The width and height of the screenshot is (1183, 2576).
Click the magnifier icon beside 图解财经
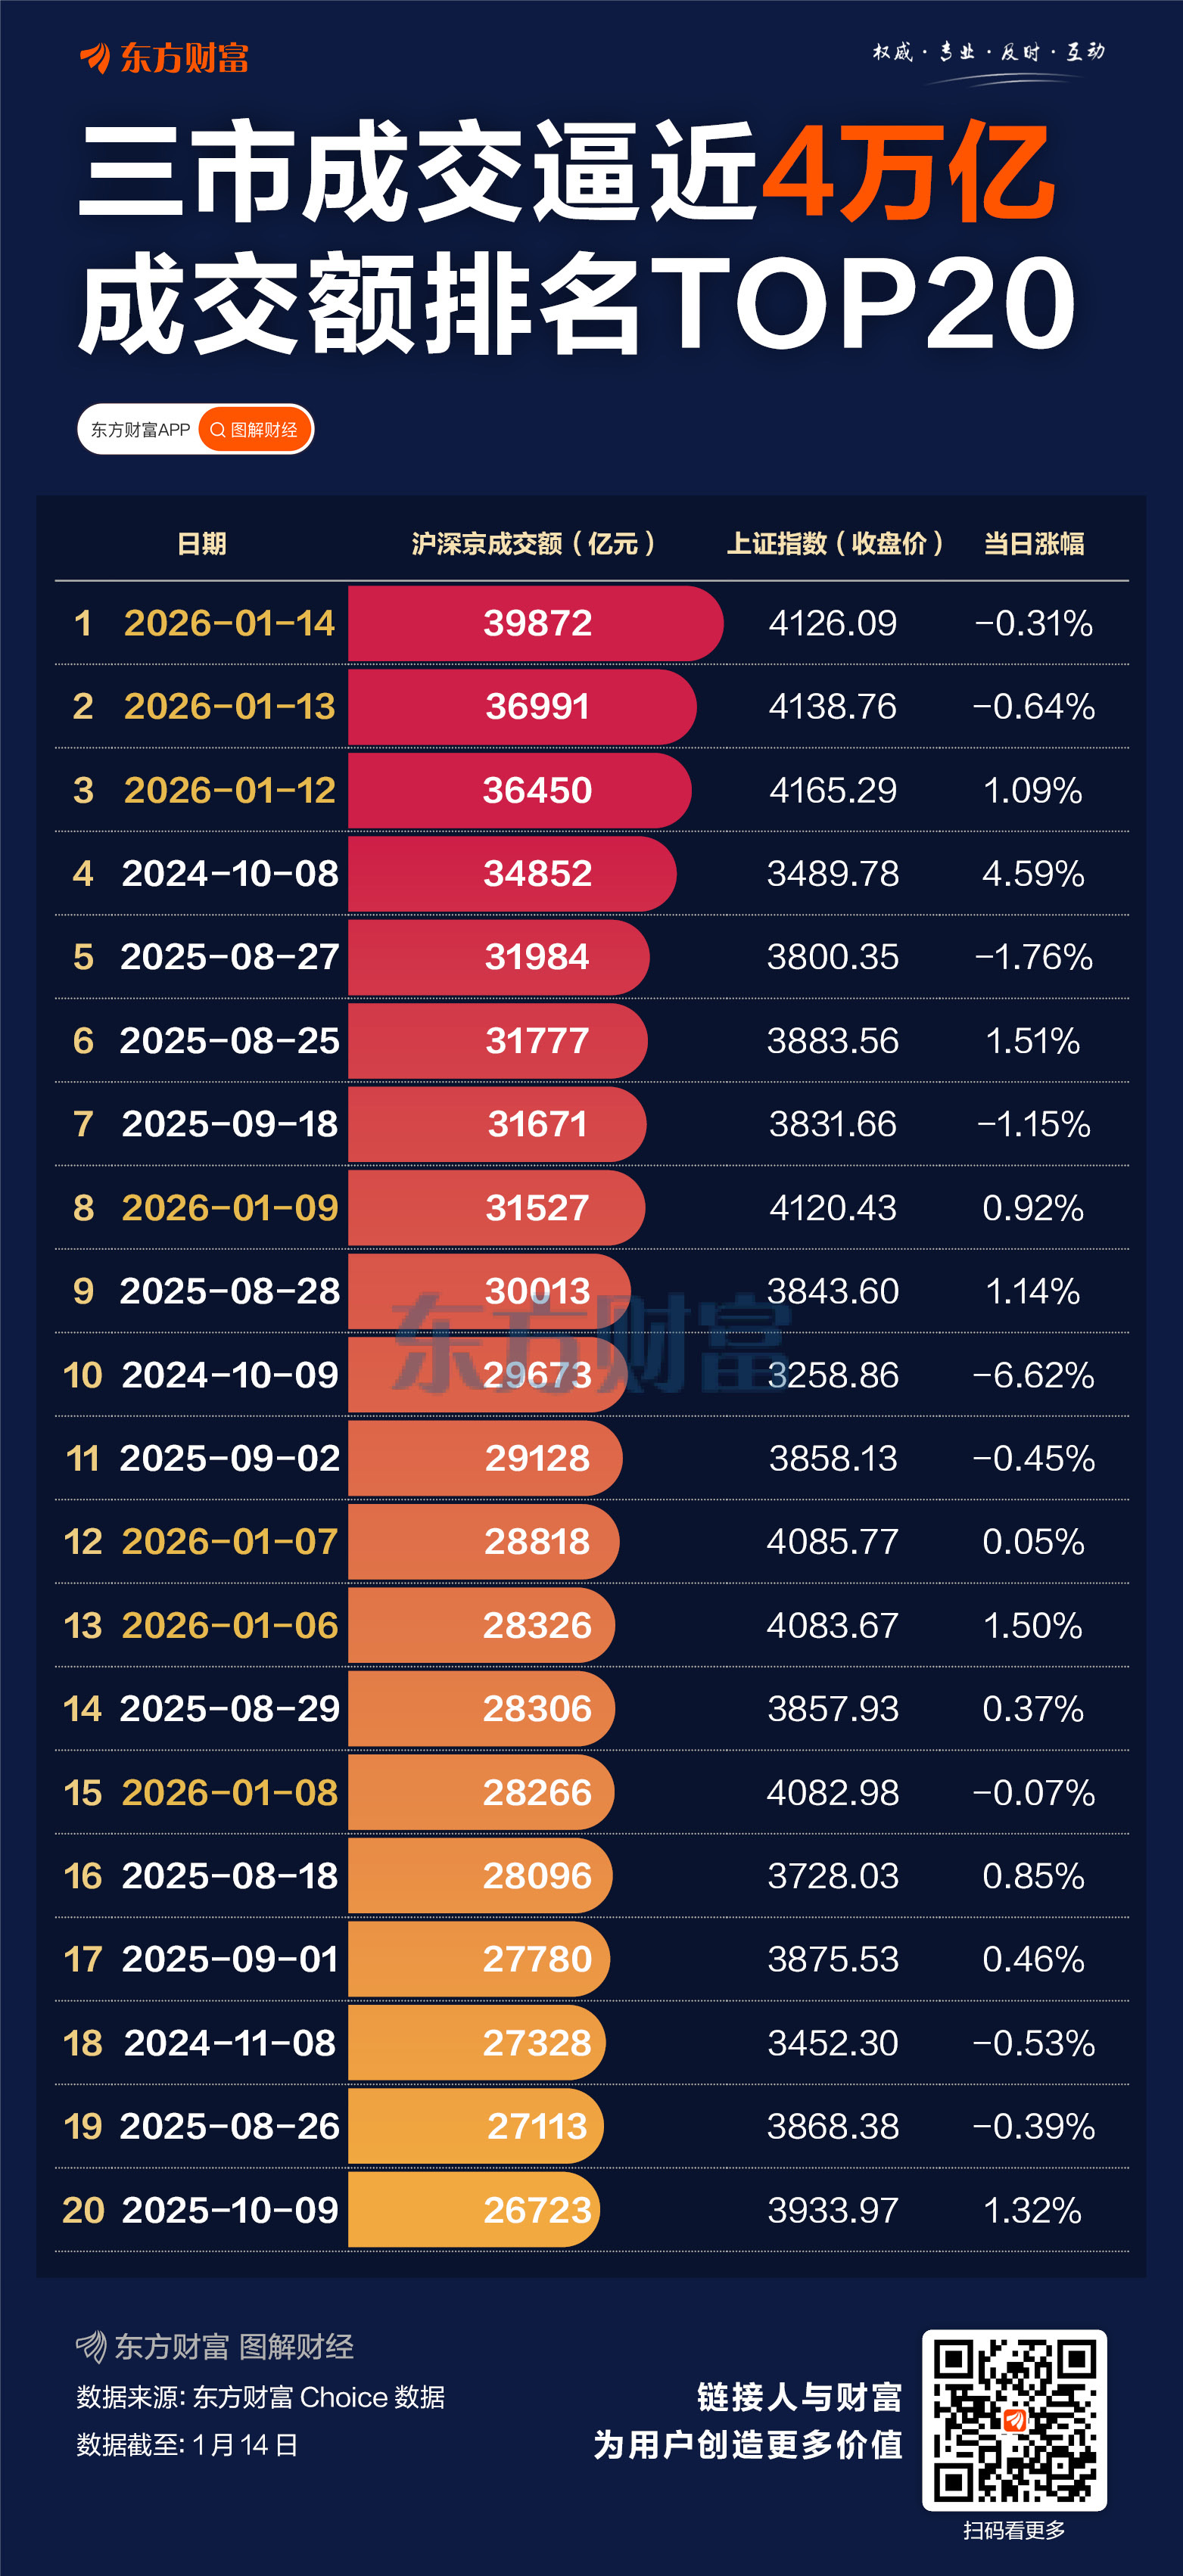tap(217, 430)
